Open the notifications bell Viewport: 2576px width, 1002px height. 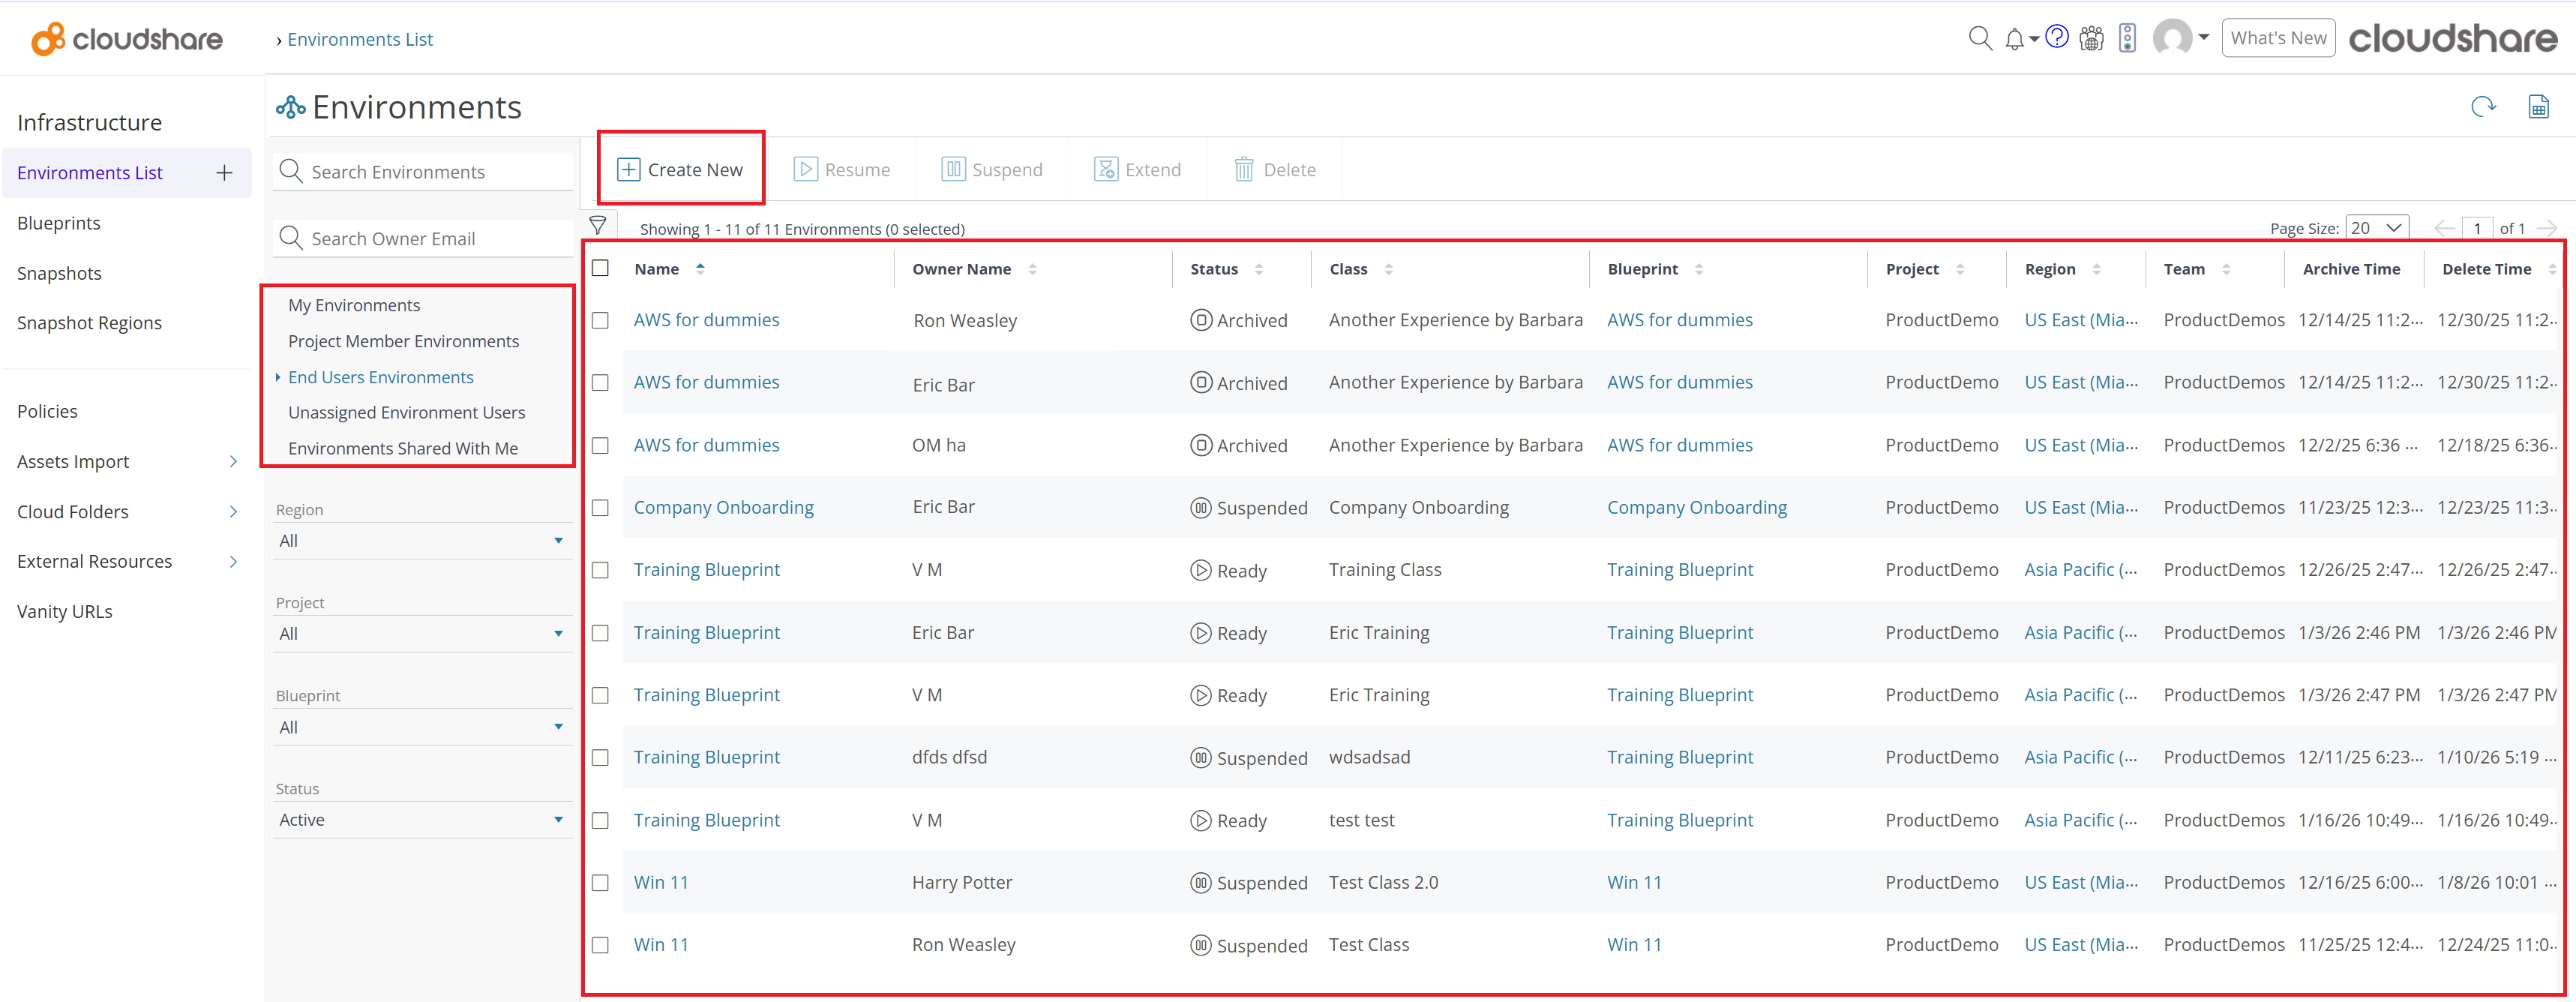click(x=2016, y=38)
